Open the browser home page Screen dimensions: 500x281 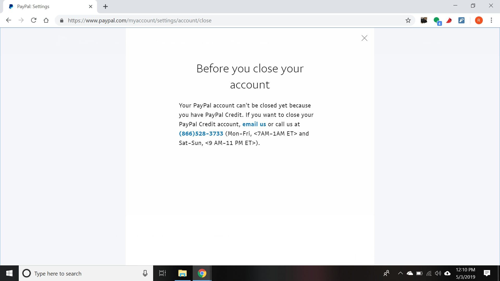point(46,20)
